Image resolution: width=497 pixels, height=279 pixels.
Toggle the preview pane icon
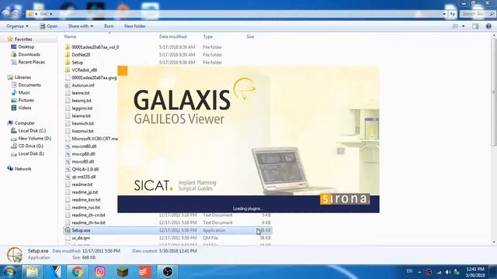tap(475, 26)
